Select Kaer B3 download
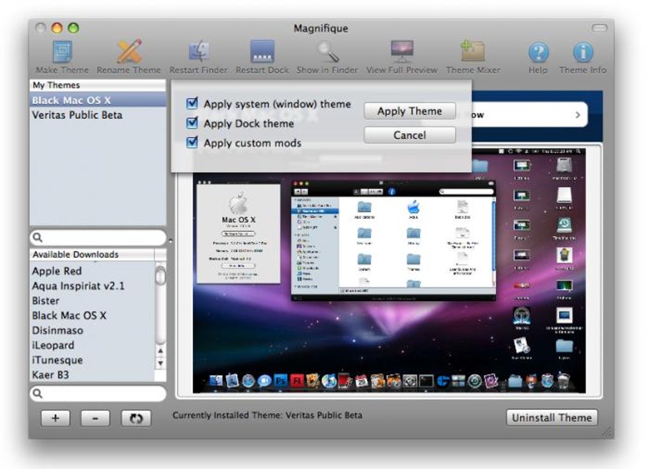The height and width of the screenshot is (469, 649). pyautogui.click(x=92, y=375)
